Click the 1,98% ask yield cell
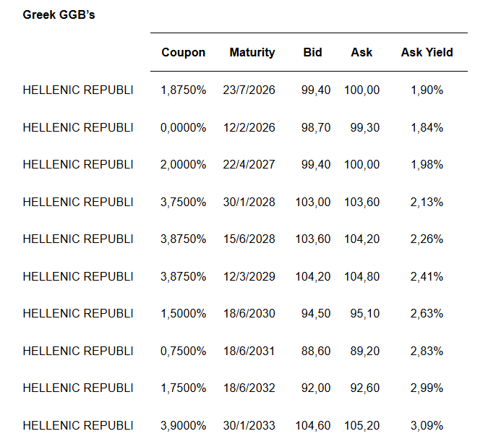Screen dimensions: 501x439 427,165
